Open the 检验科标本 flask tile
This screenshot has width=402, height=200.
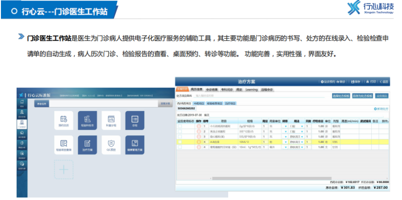88,120
